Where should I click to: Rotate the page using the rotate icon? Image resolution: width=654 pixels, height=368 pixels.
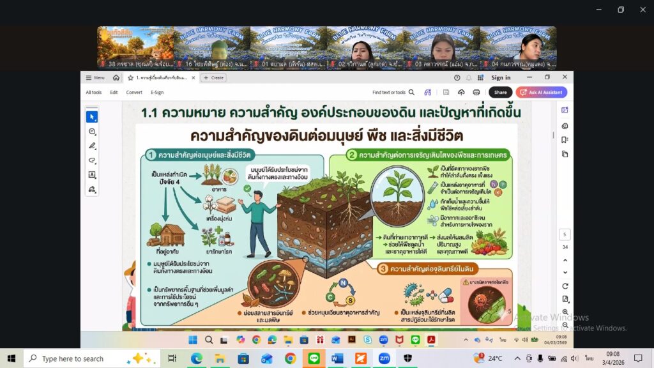point(565,286)
